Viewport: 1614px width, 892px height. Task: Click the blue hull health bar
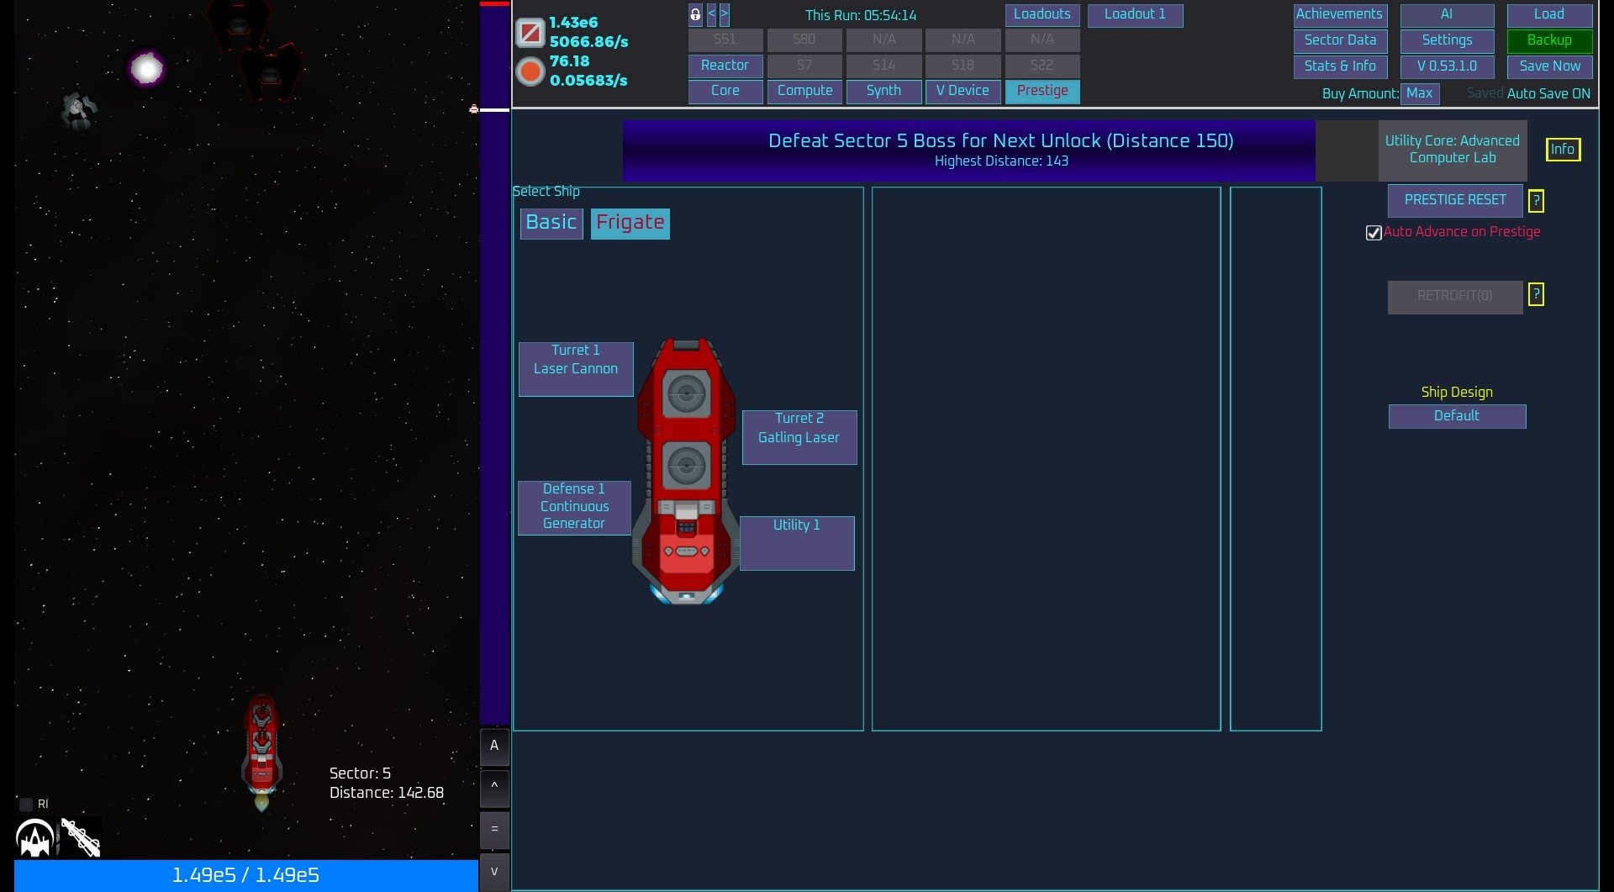point(246,875)
